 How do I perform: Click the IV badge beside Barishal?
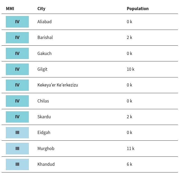(17, 38)
